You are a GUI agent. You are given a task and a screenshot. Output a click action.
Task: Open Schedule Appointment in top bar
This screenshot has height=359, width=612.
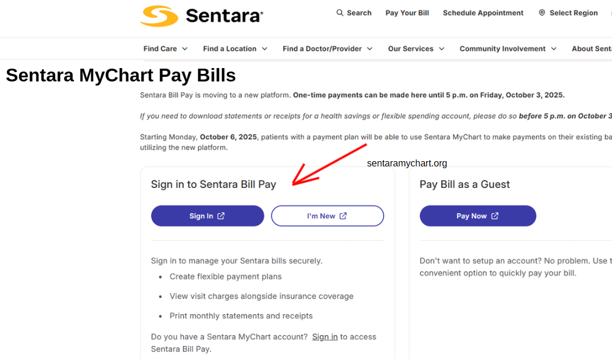pos(483,13)
